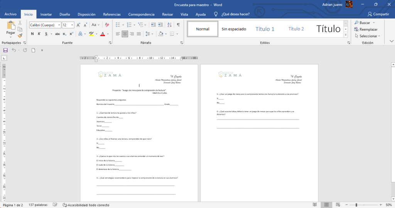Toggle bold formatting (N button)

tap(32, 34)
